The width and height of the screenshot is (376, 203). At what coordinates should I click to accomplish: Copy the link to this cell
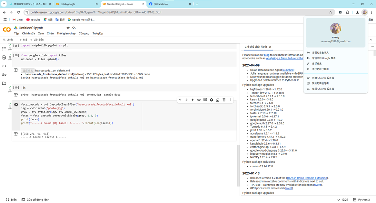pos(199,100)
